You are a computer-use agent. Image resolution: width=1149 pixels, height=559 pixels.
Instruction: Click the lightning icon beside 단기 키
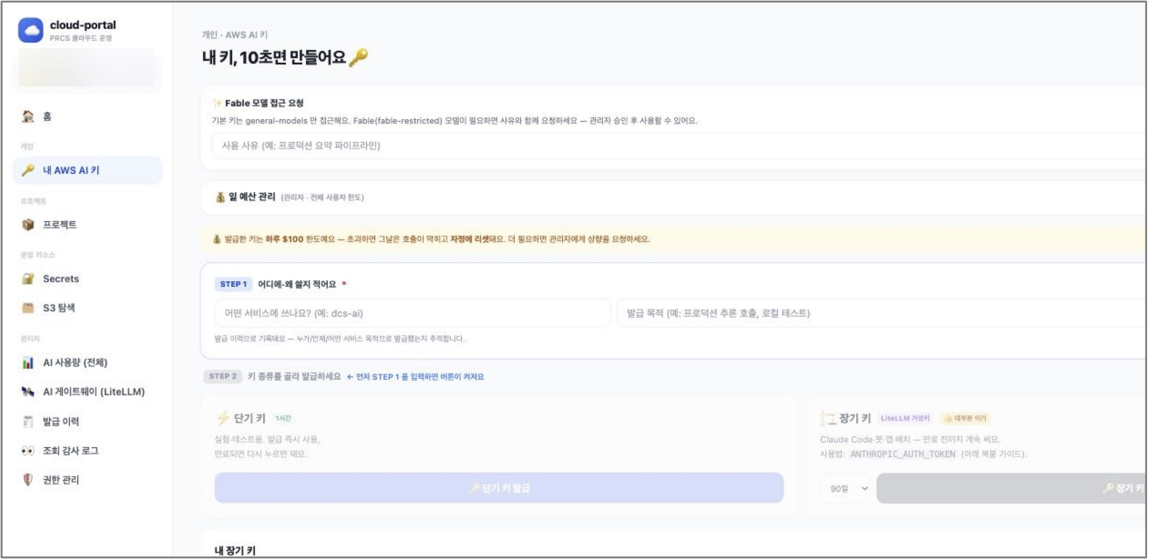point(223,418)
